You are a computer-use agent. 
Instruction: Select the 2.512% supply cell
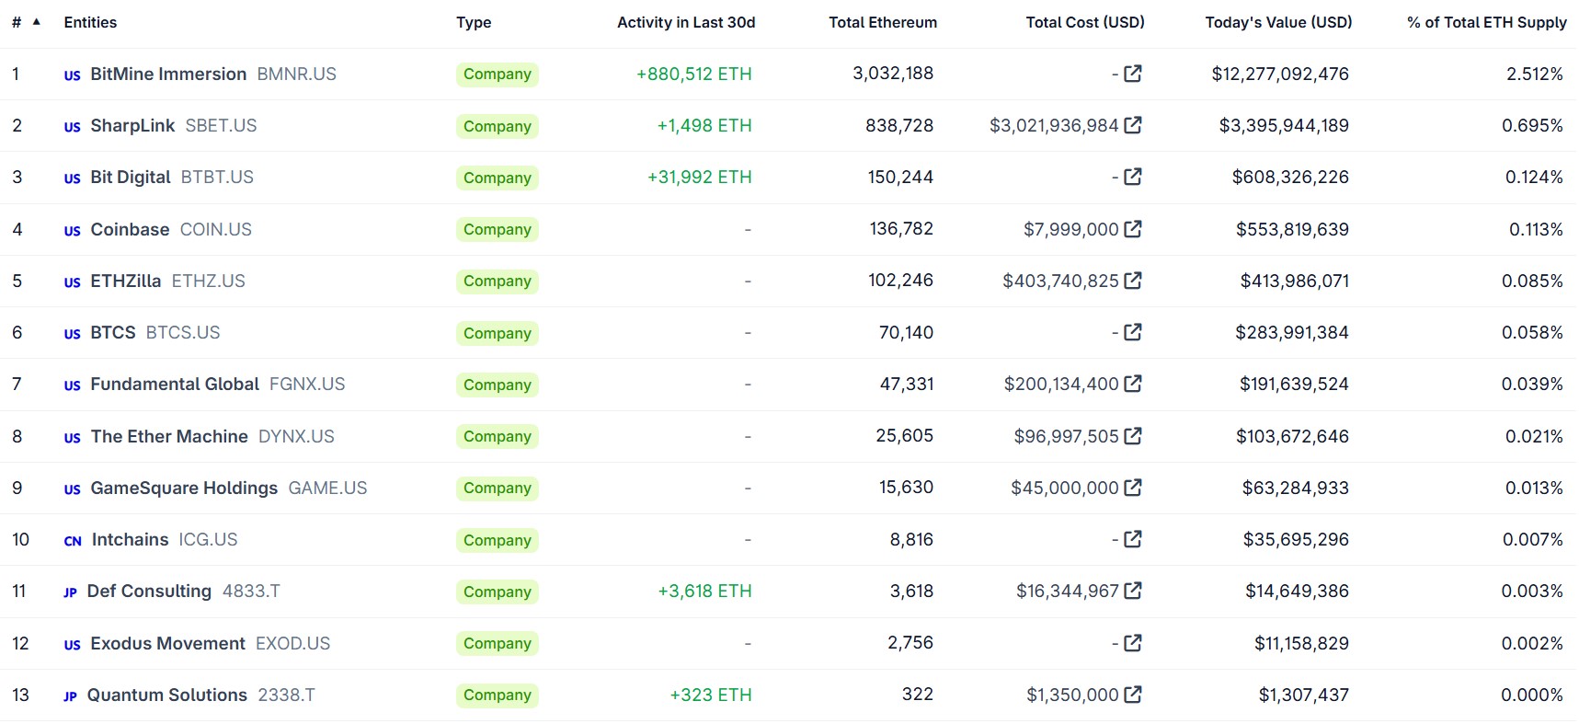1535,74
